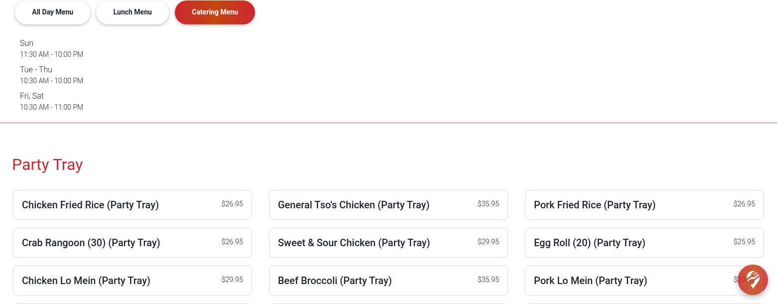The width and height of the screenshot is (777, 304).
Task: Click the round red floating chat icon
Action: (753, 280)
